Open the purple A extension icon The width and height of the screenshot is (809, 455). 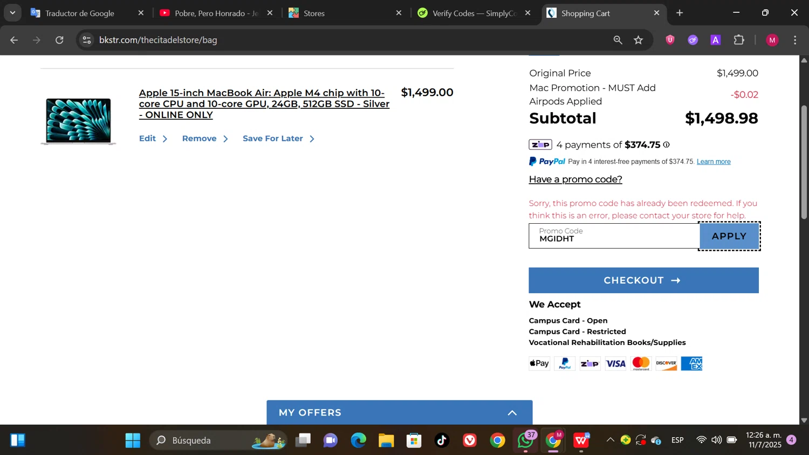(x=716, y=40)
